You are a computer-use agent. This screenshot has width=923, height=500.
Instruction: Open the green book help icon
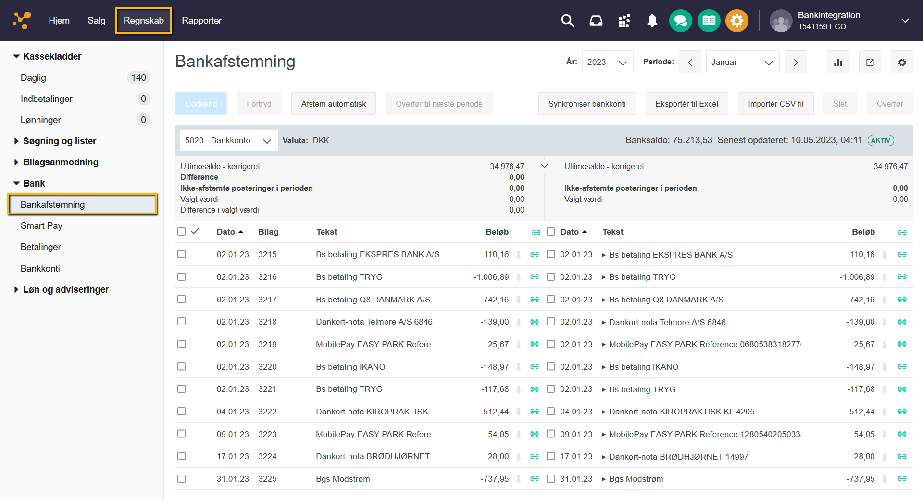pos(709,21)
